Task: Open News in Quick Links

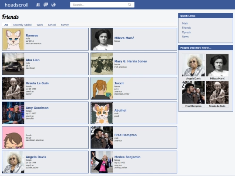Action: pyautogui.click(x=185, y=37)
